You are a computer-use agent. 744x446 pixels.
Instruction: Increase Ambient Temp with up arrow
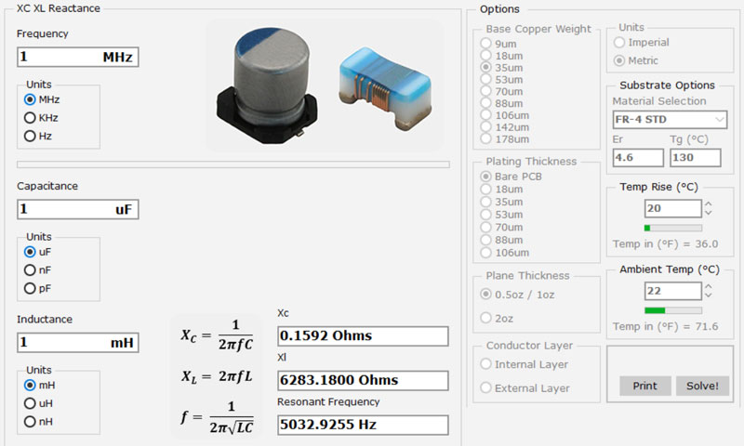click(709, 287)
